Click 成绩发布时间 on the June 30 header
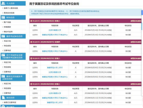143x108 pixels. [x=136, y=84]
